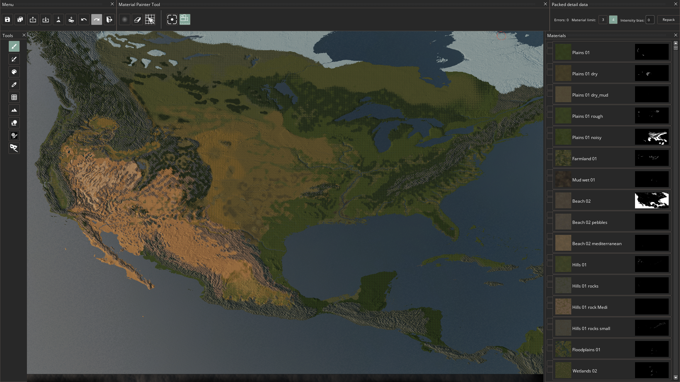680x382 pixels.
Task: Select the grid tool in Tools panel
Action: [14, 97]
